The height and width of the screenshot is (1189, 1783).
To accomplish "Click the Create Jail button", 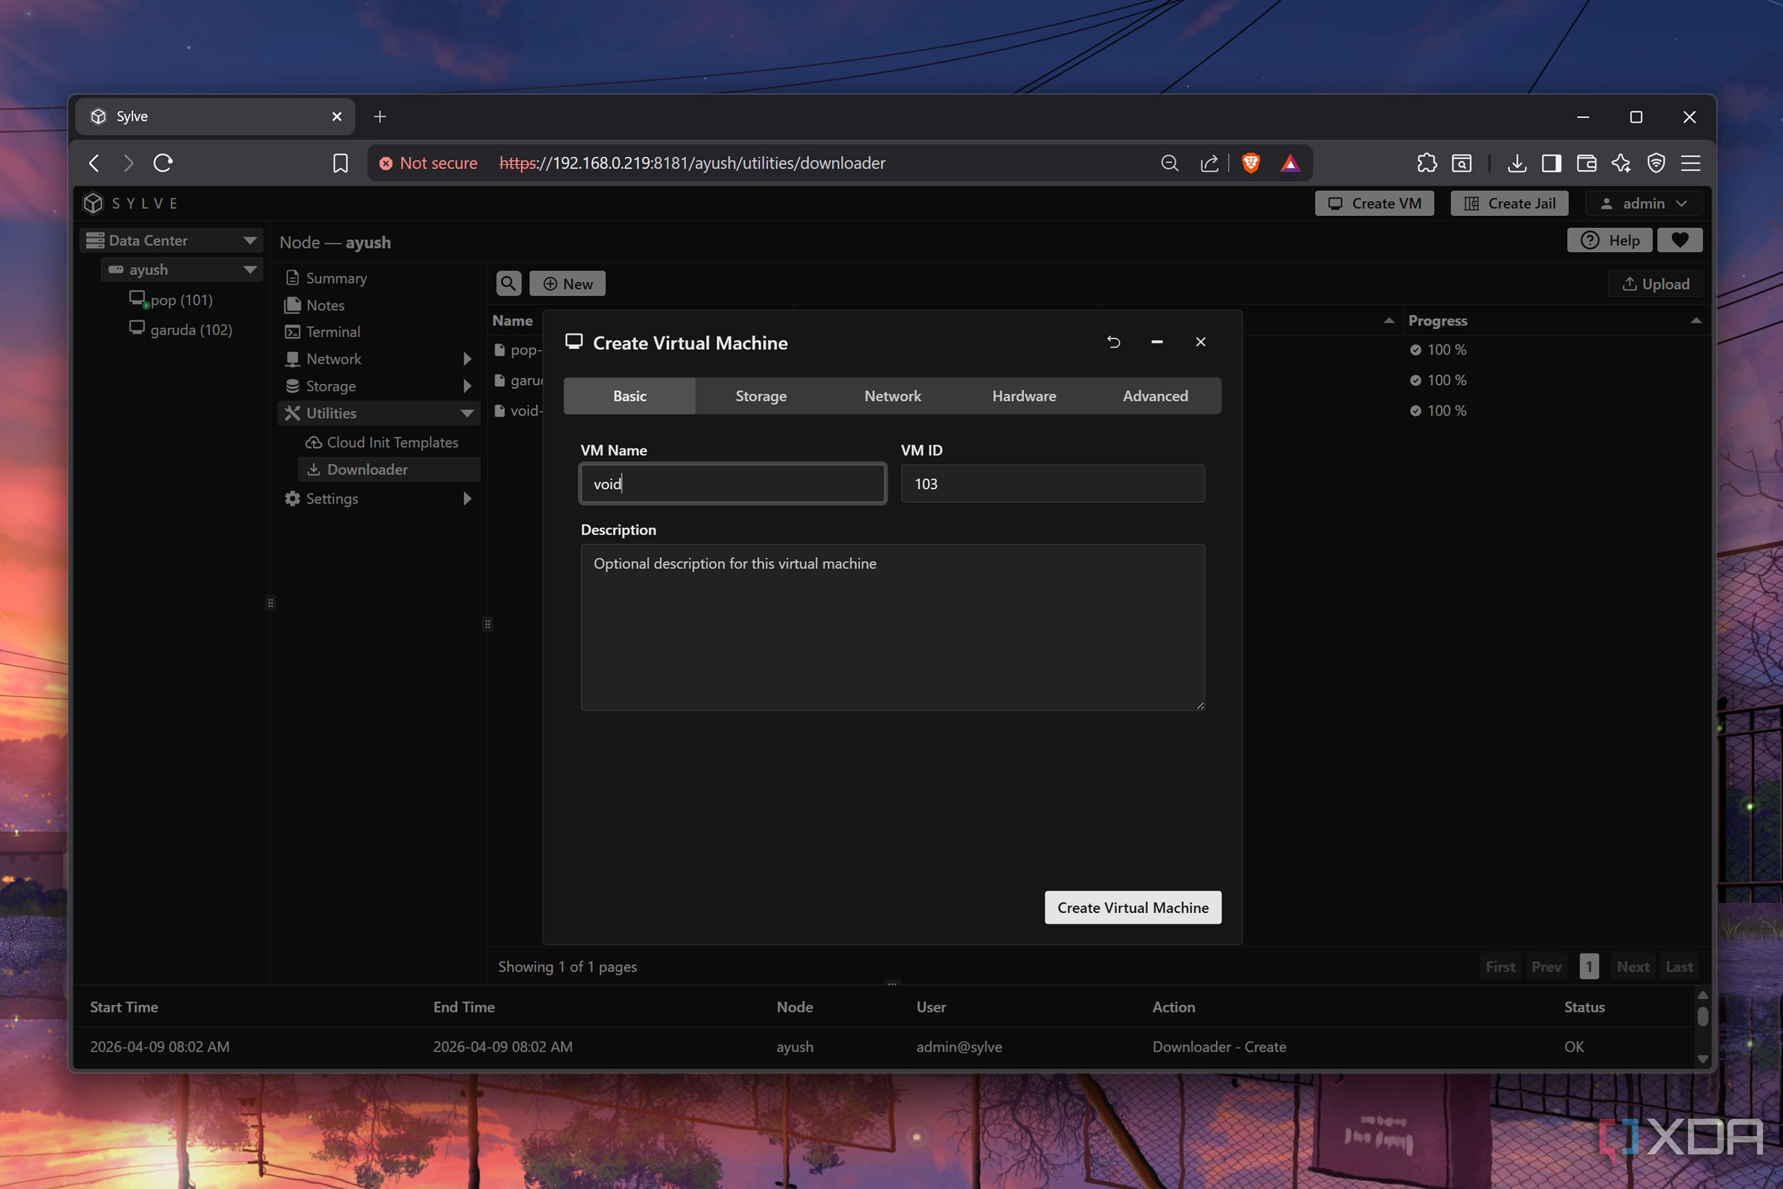I will tap(1509, 203).
